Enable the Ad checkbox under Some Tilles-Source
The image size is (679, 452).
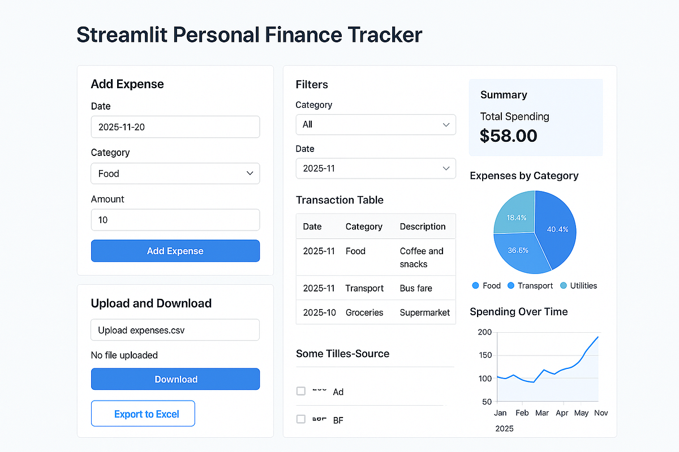click(300, 391)
